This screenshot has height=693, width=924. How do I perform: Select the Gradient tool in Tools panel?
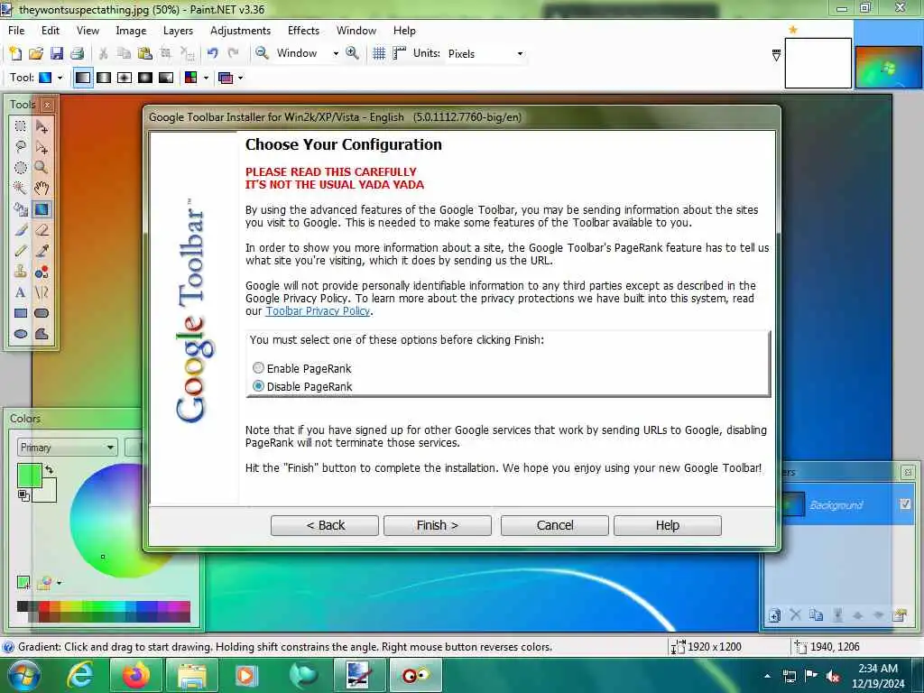[x=42, y=209]
